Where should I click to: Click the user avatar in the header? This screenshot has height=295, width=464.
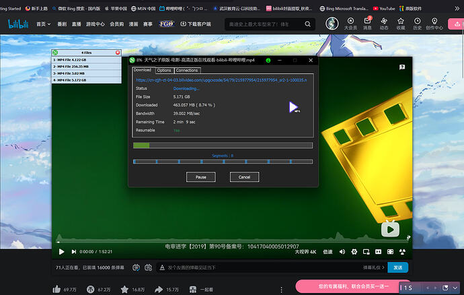(332, 24)
